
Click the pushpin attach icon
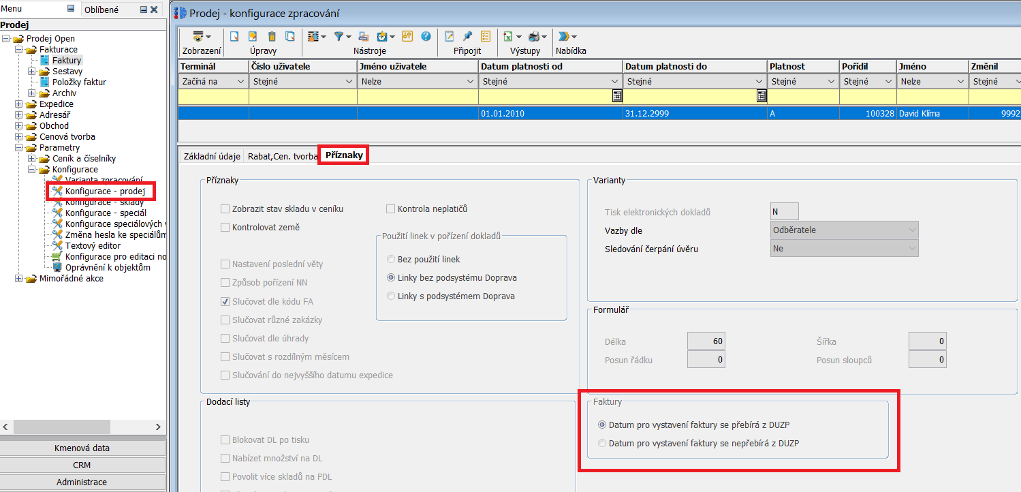468,37
